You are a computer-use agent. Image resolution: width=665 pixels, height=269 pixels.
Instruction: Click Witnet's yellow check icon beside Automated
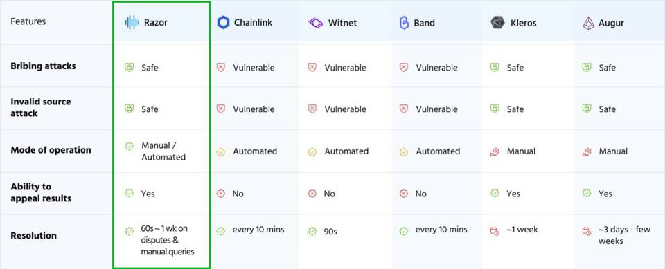[x=312, y=151]
